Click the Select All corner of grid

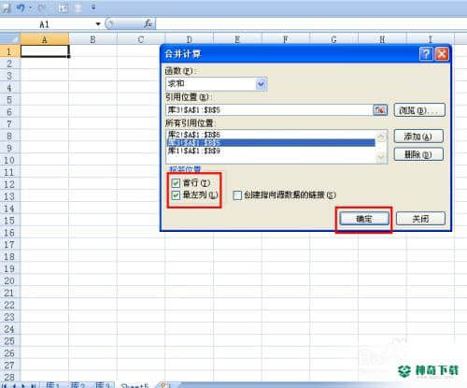10,39
